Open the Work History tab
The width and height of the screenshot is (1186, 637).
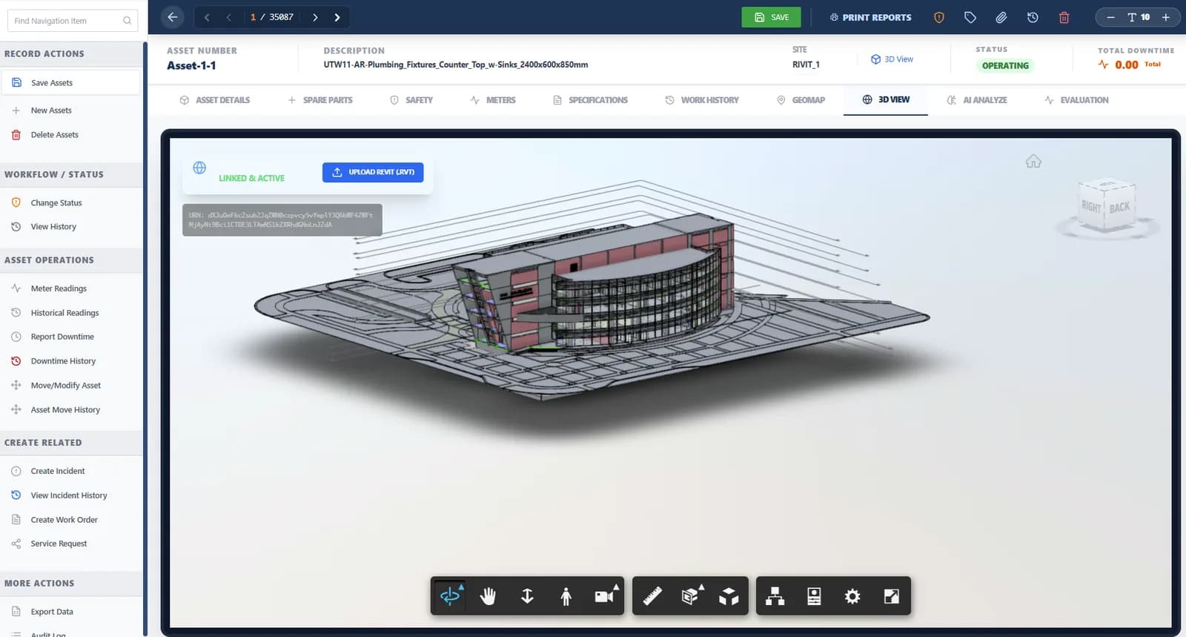702,100
